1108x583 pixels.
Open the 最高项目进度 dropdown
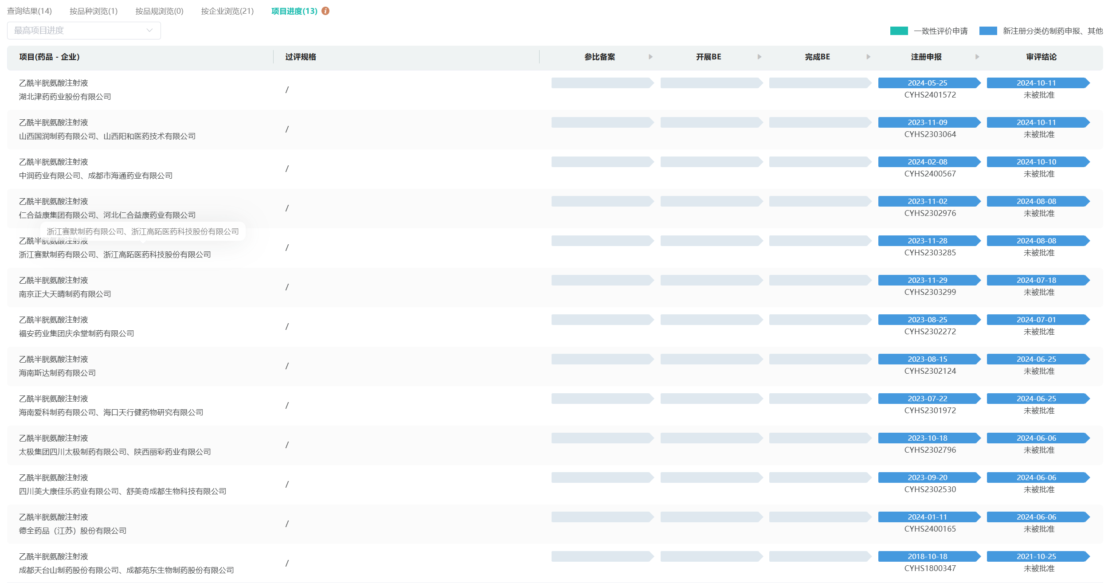pos(83,31)
